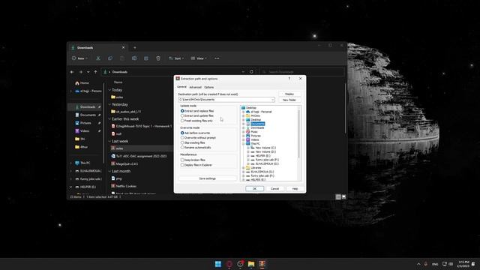Click the Display button in extraction dialog
480x270 pixels.
click(289, 94)
